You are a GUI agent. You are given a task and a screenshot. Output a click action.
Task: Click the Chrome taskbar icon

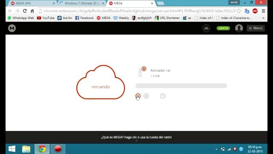click(x=42, y=149)
